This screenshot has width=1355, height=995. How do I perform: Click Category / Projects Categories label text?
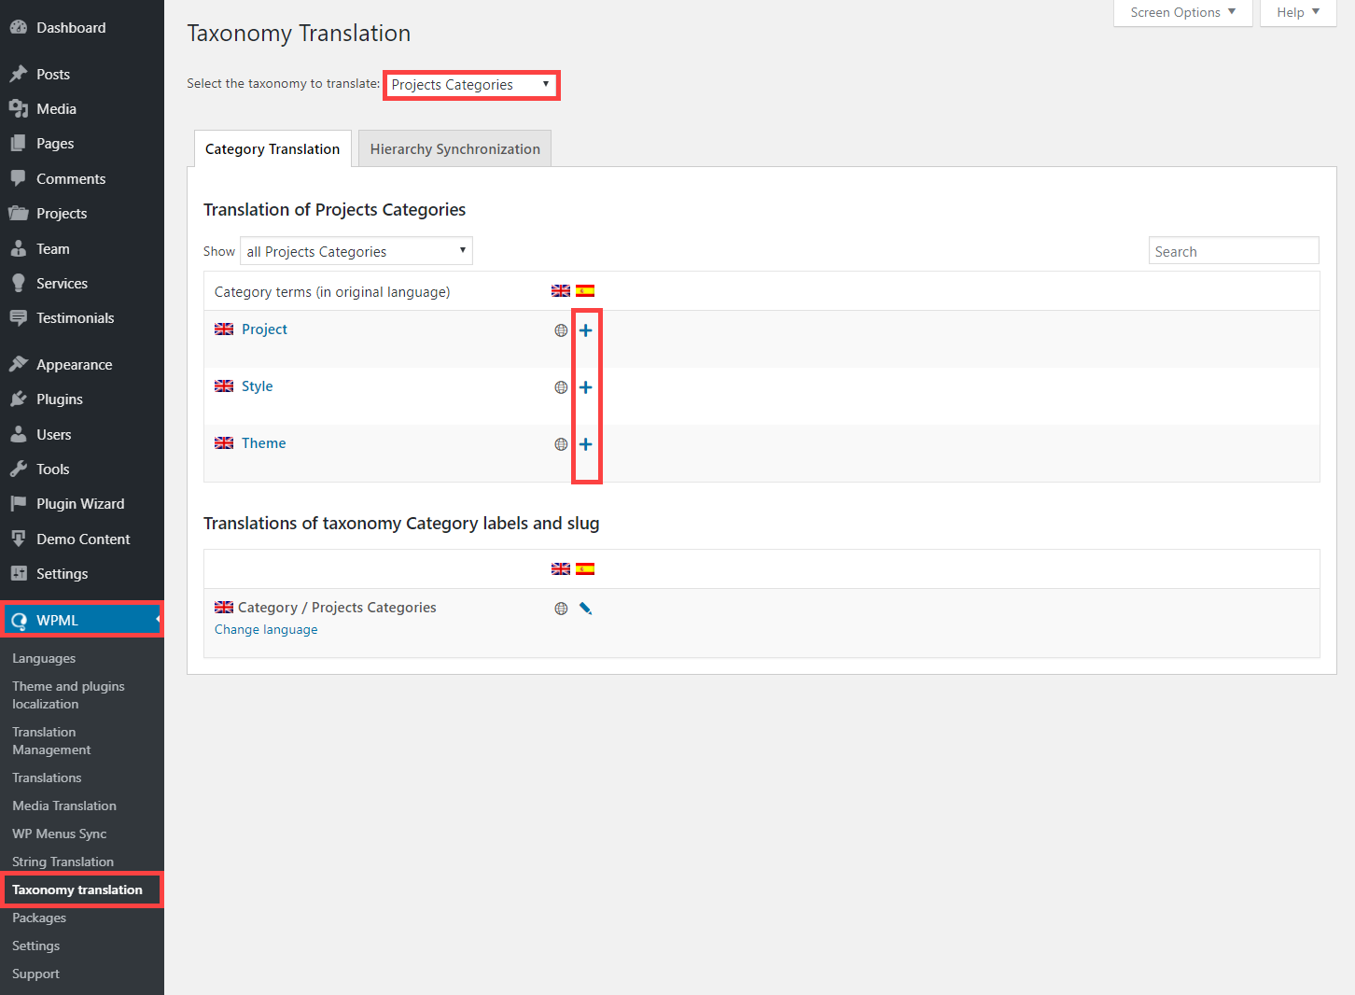(x=337, y=608)
